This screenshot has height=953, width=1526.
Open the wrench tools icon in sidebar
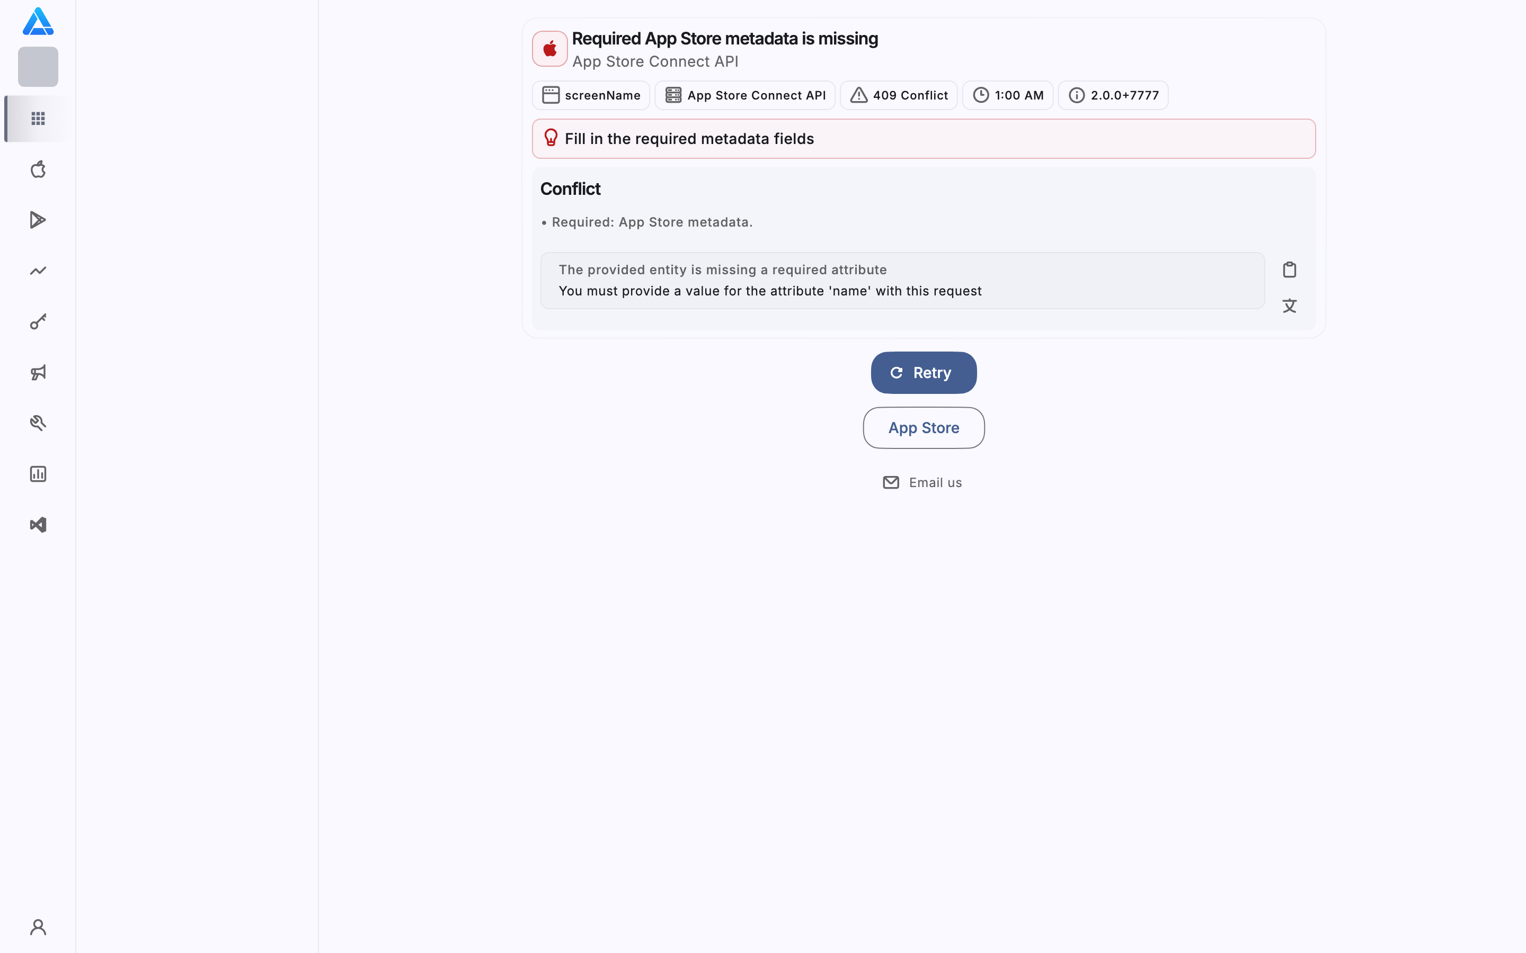(38, 423)
